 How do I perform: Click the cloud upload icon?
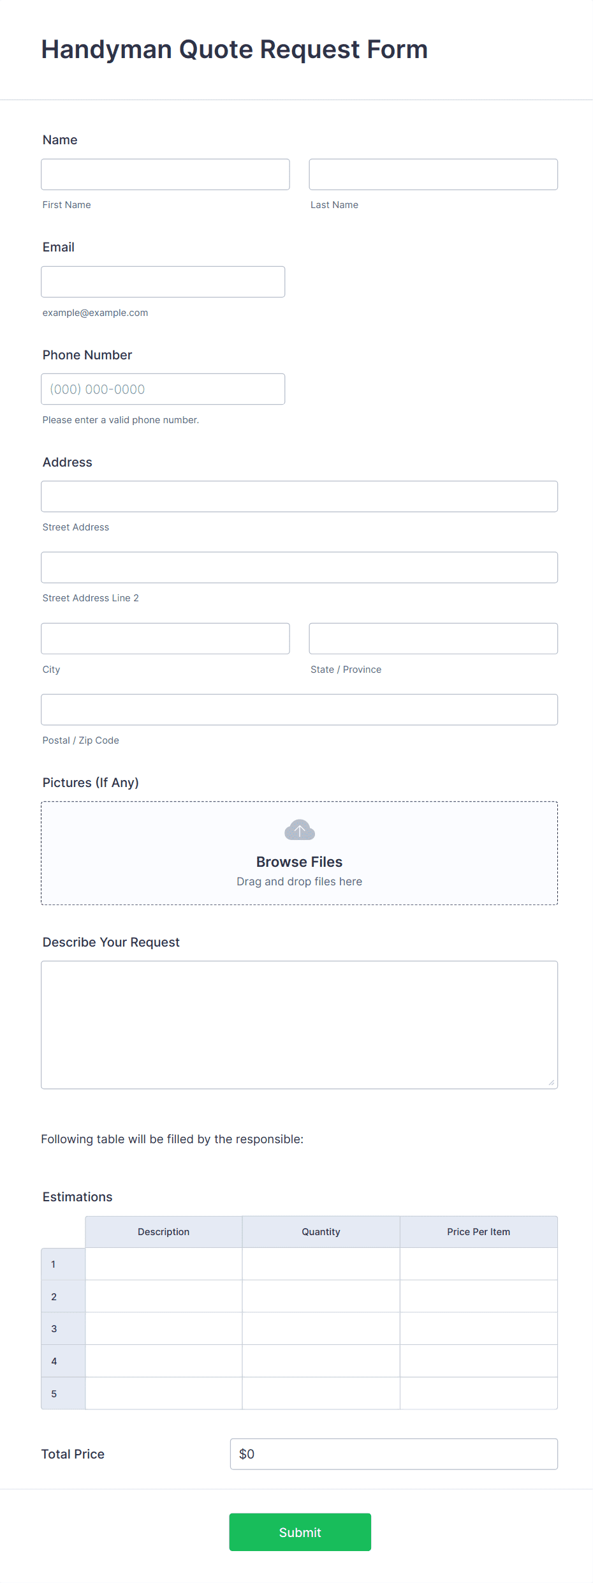(299, 830)
